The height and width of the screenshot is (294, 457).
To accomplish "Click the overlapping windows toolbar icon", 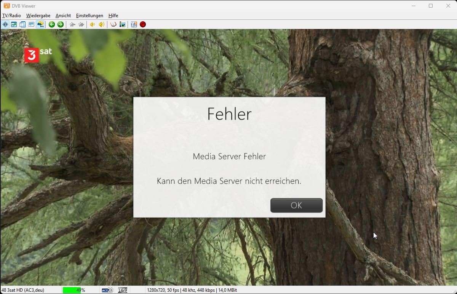I will click(22, 24).
